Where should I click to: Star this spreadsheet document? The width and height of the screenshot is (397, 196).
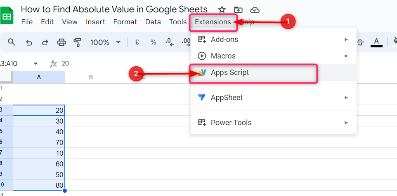(222, 9)
